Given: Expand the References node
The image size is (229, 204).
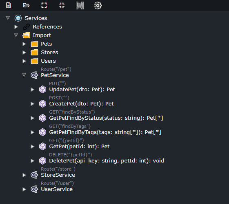Looking at the screenshot, I should tap(16, 27).
